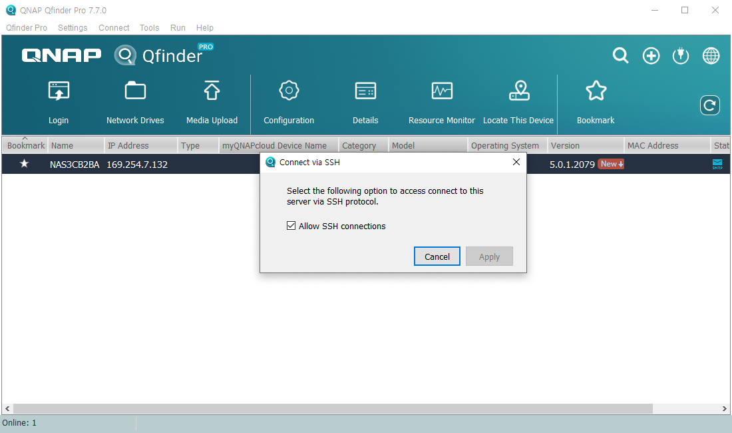Open the Details toolbar icon
The image size is (732, 433).
tap(365, 91)
